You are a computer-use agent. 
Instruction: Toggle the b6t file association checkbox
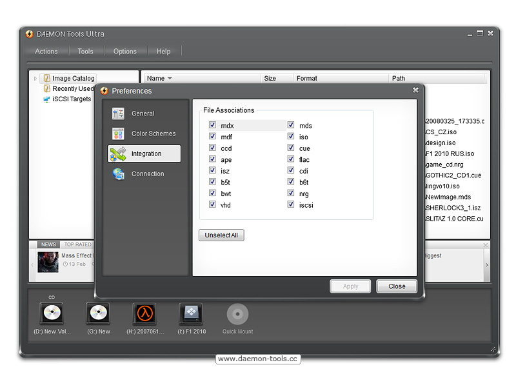[291, 182]
